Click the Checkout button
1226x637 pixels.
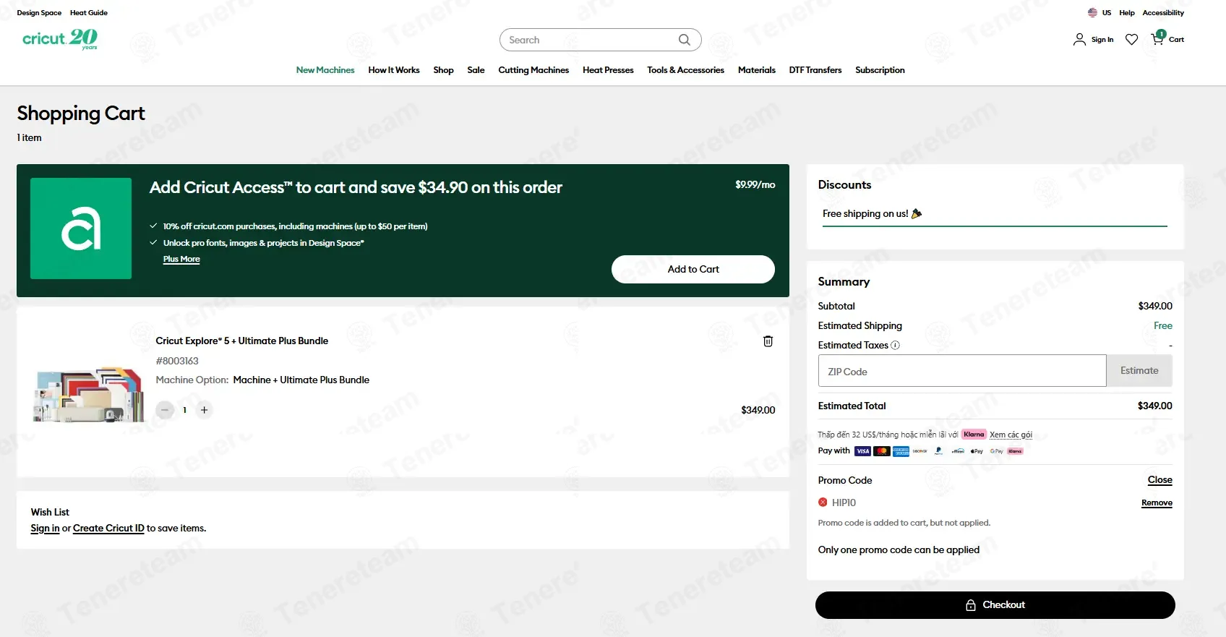click(x=995, y=605)
